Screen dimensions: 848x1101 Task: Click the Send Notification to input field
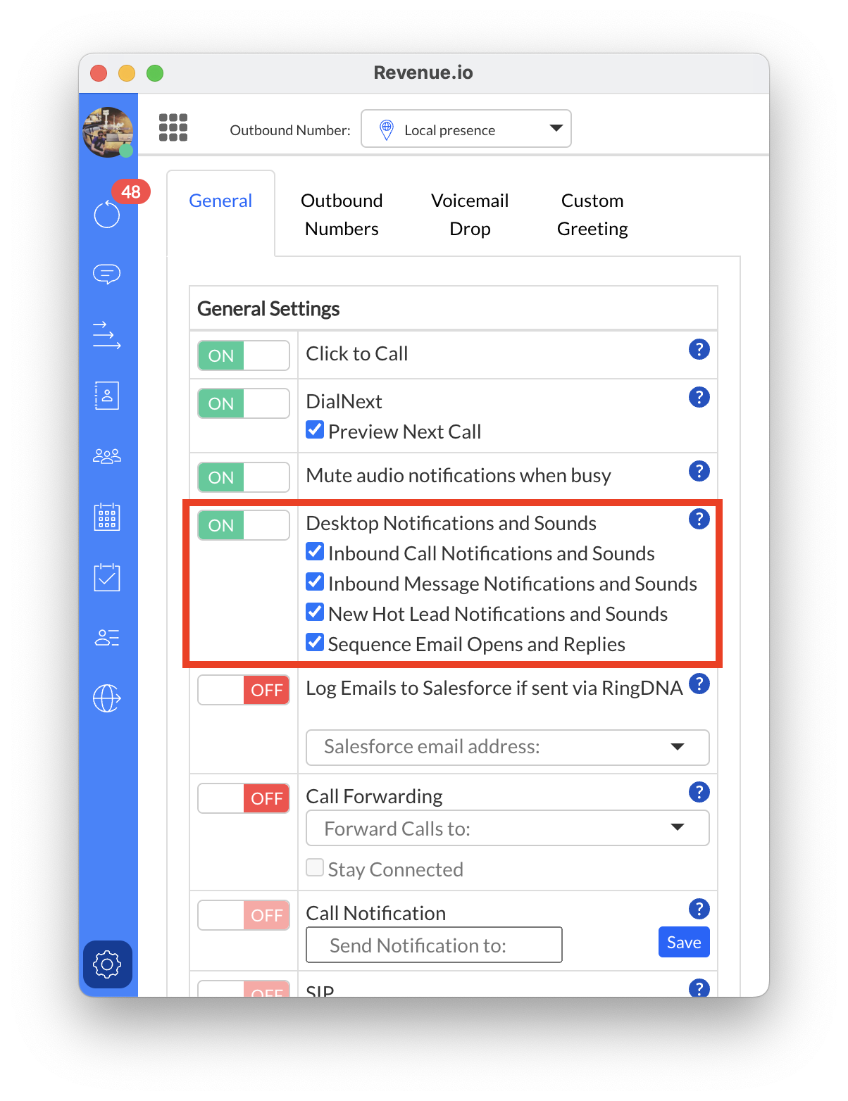[434, 945]
